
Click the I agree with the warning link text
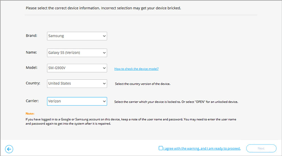202,148
